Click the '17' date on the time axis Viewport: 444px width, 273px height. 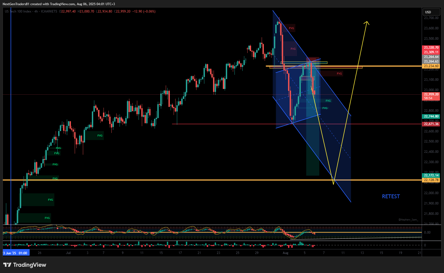(x=180, y=253)
